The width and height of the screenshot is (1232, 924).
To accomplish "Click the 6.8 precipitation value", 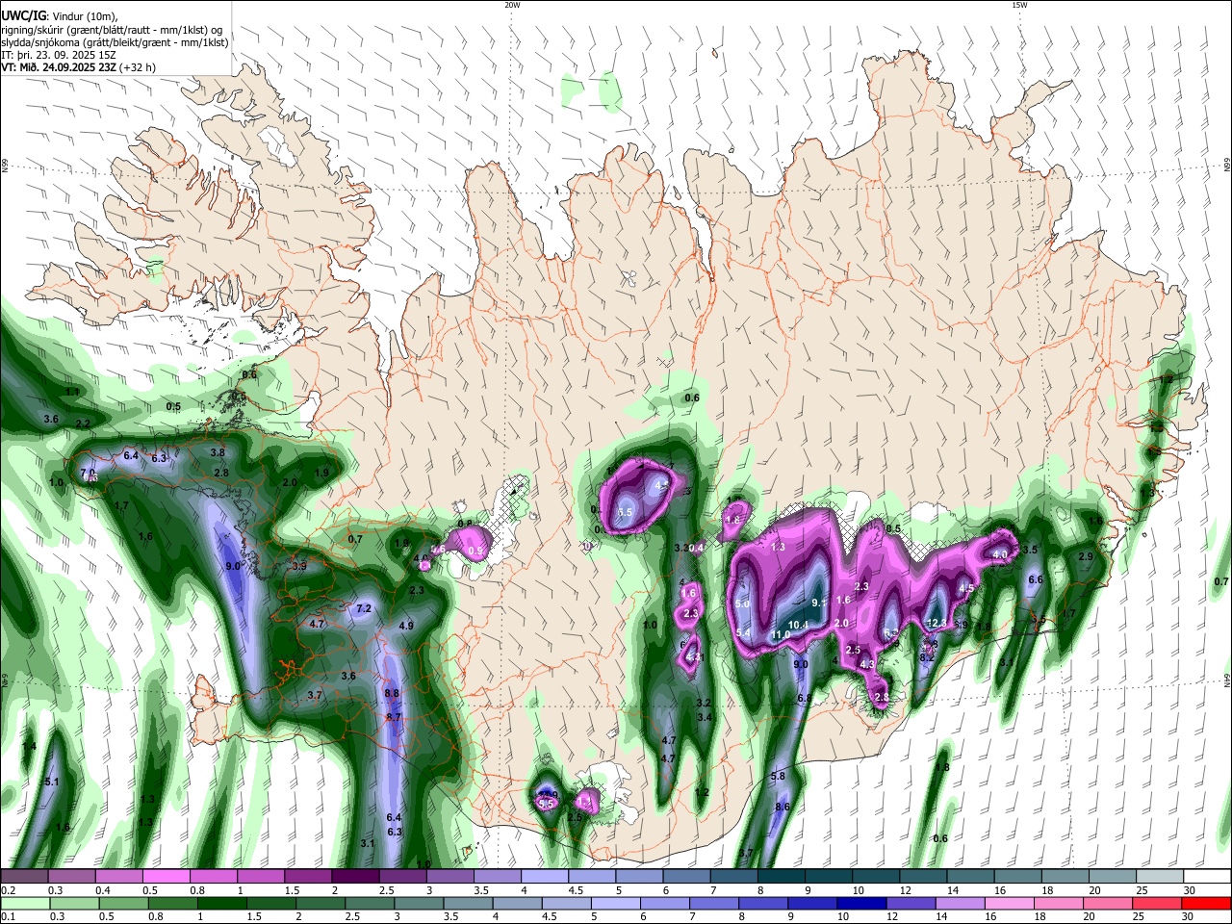I will tap(804, 698).
